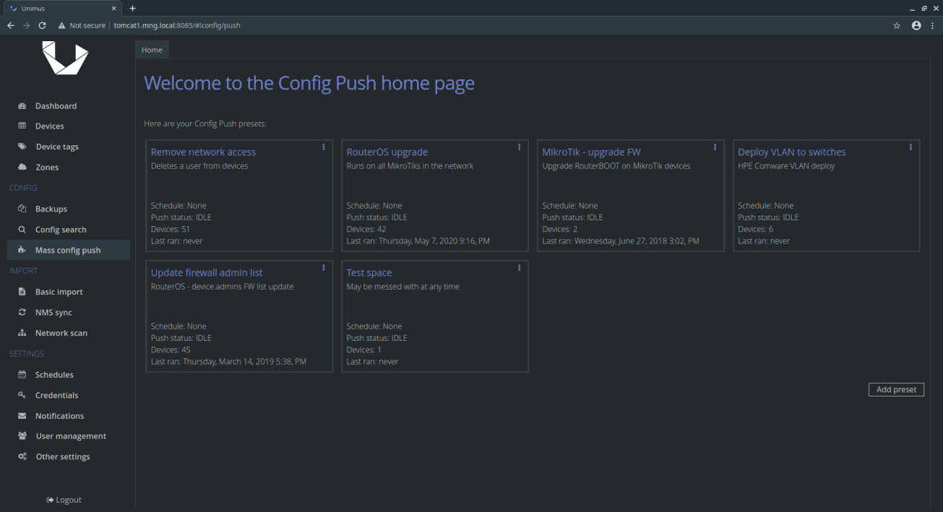The image size is (943, 512).
Task: Click the Credentials key icon
Action: [x=22, y=396]
